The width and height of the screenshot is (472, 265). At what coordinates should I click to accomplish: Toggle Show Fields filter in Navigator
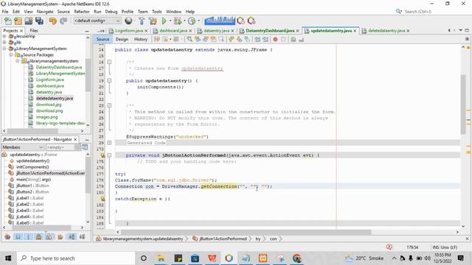(18, 237)
